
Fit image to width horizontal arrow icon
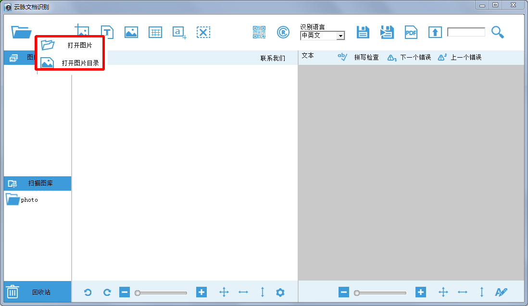(x=243, y=292)
